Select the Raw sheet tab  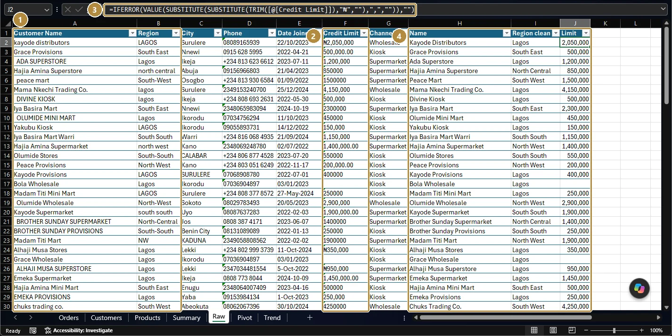(x=219, y=317)
